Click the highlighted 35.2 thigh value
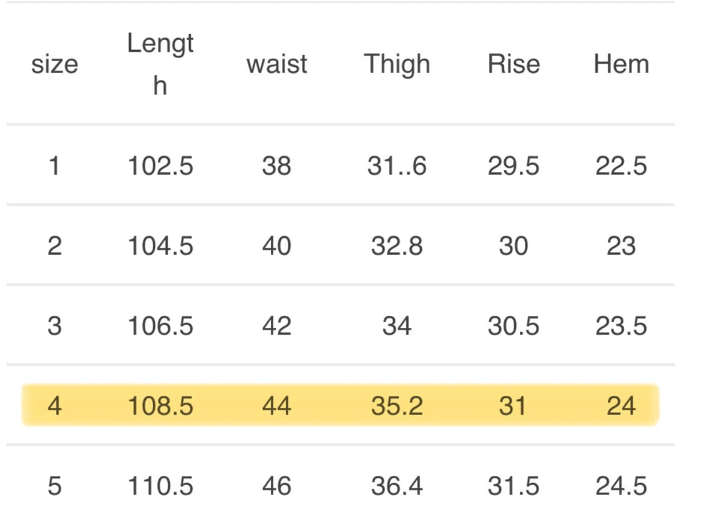The image size is (702, 522). [x=397, y=406]
